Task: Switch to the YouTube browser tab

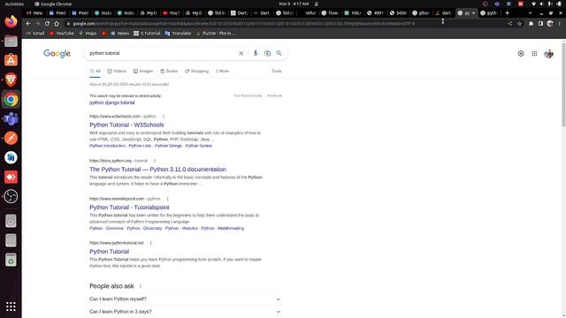Action: tap(171, 13)
